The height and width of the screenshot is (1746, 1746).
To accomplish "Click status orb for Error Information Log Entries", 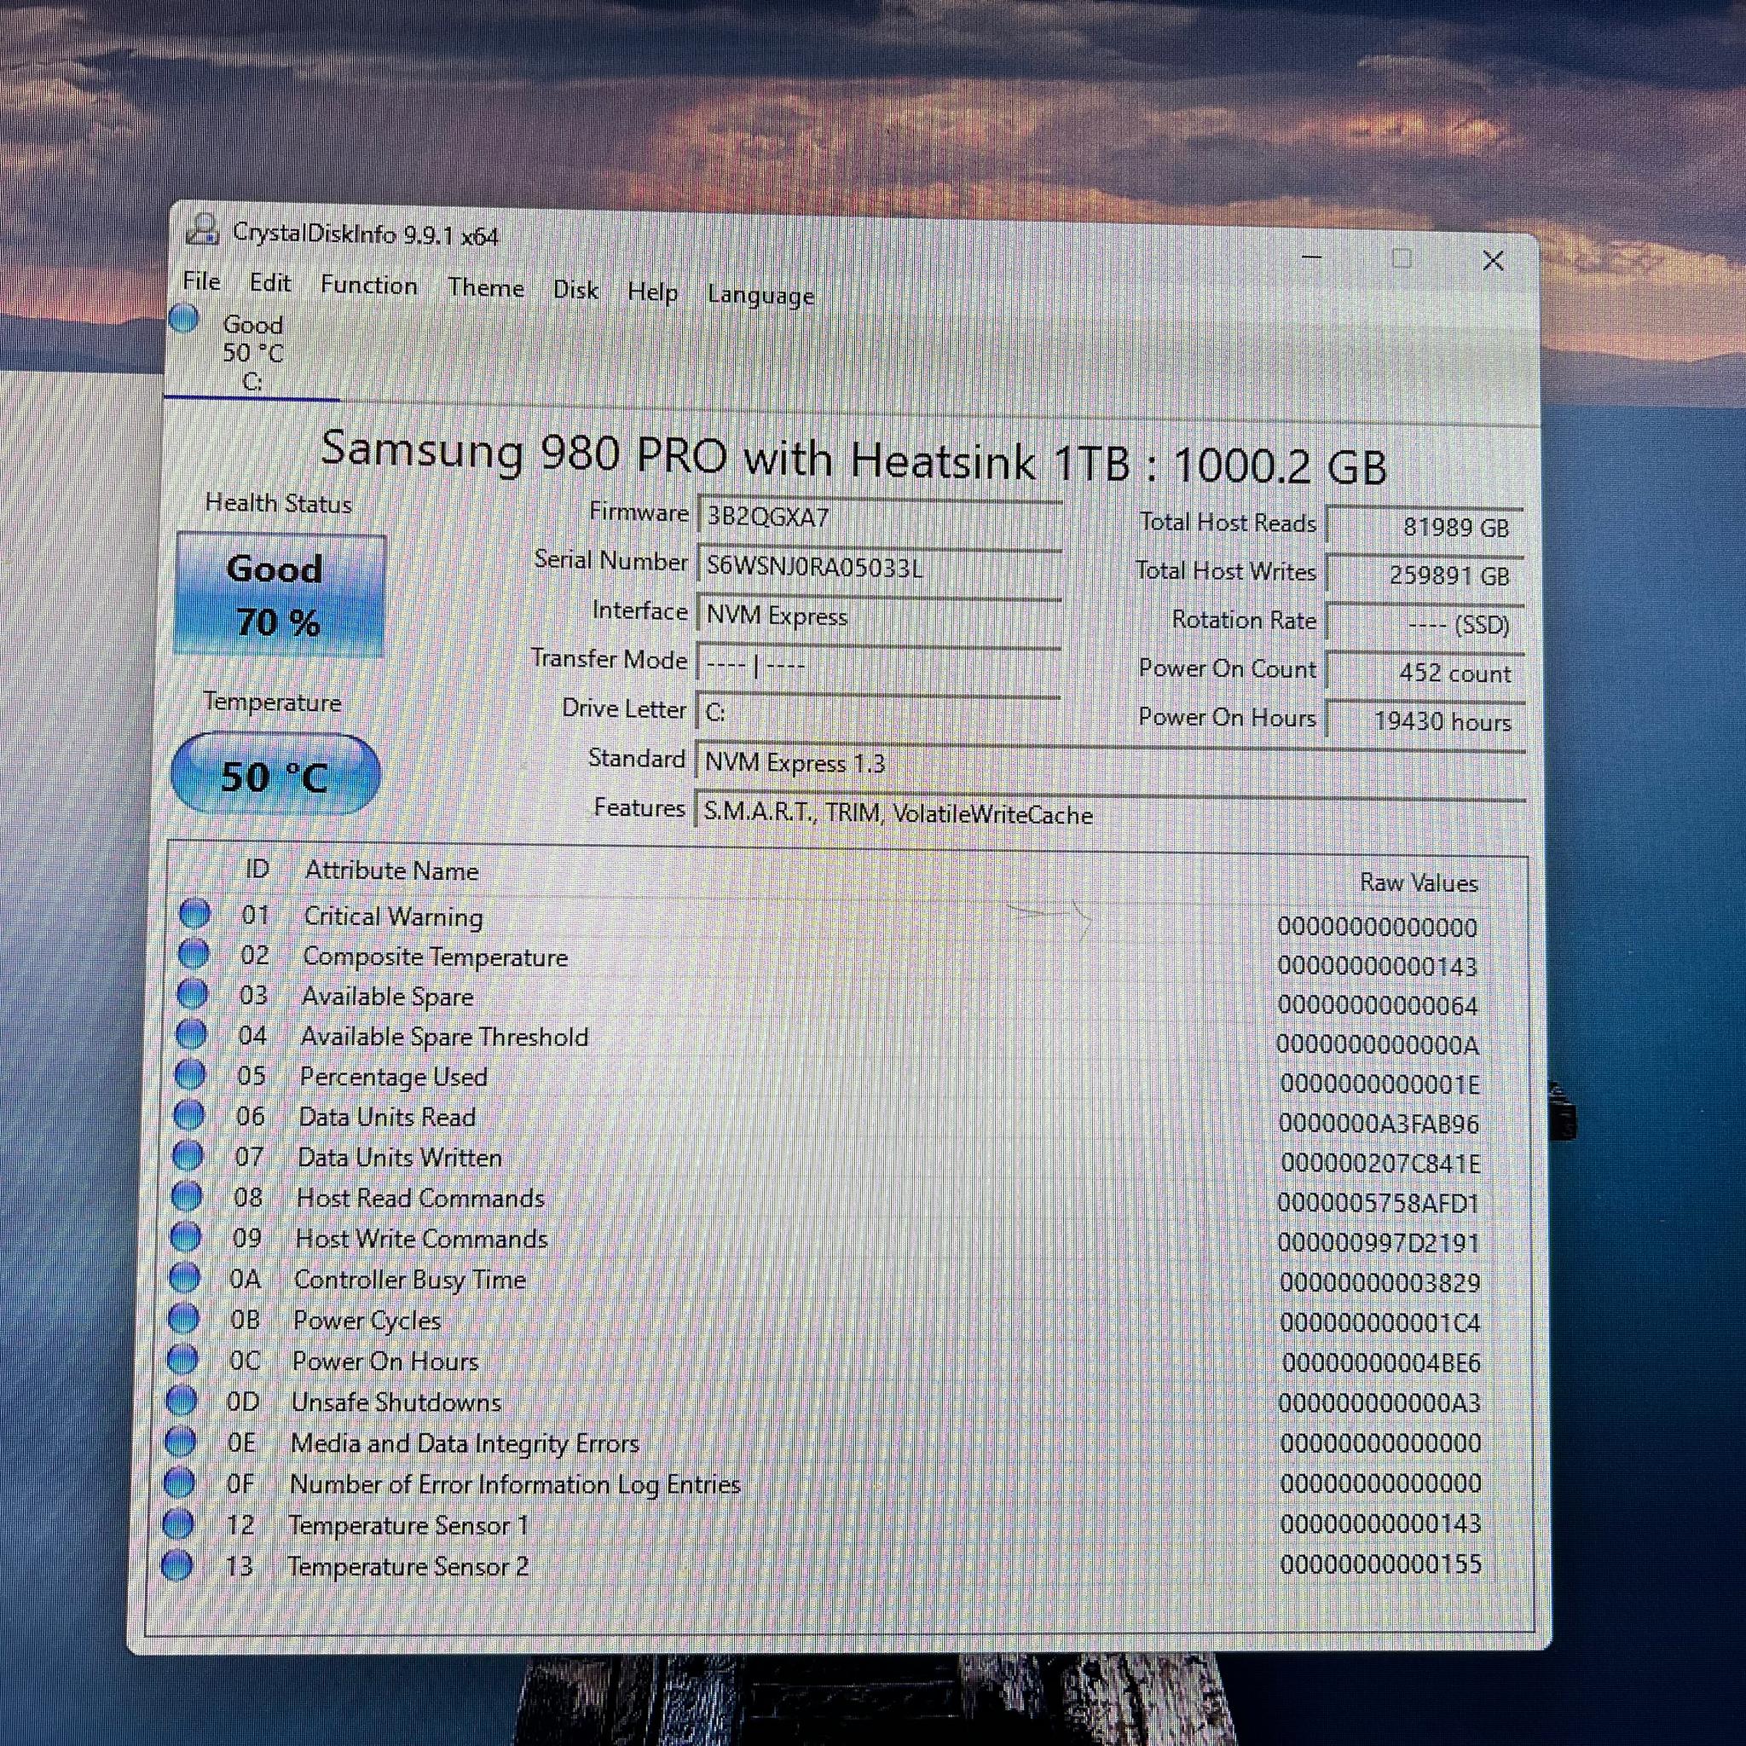I will [x=179, y=1482].
